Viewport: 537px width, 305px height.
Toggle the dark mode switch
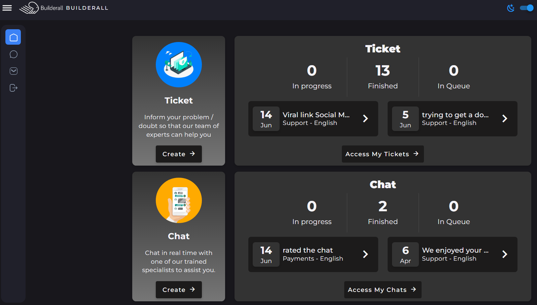tap(527, 8)
